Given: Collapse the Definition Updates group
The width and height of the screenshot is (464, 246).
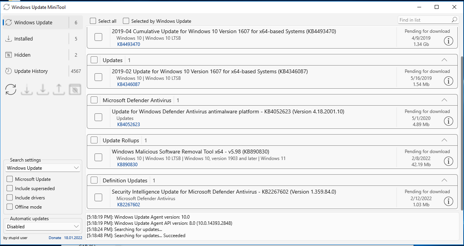Looking at the screenshot, I should click(444, 180).
